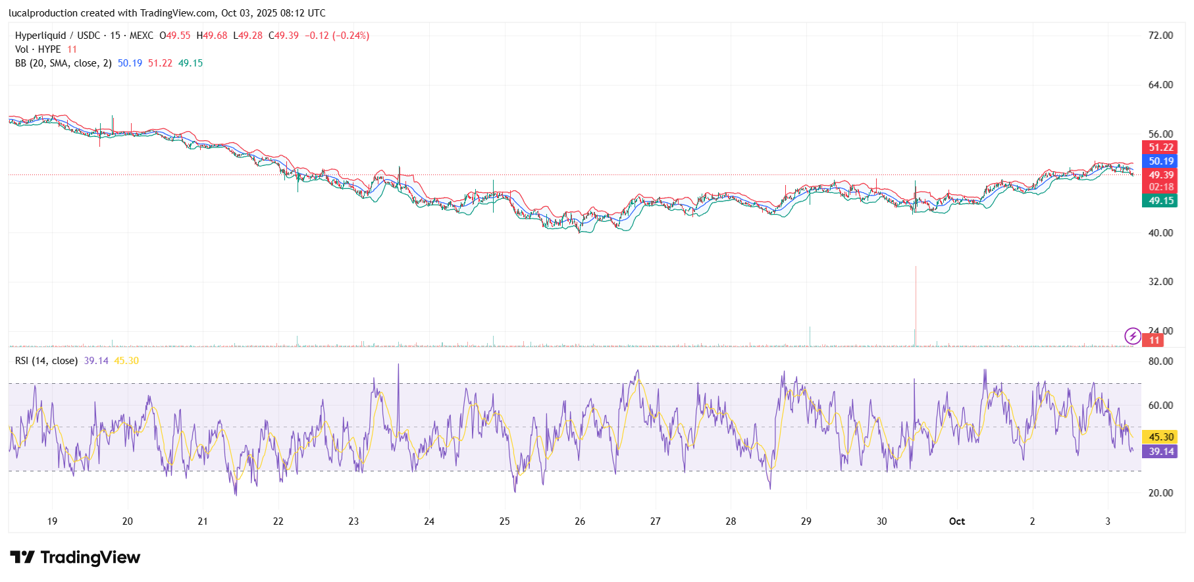Click the lucalproduction TradingView.com attribution text
This screenshot has width=1194, height=582.
coord(167,13)
